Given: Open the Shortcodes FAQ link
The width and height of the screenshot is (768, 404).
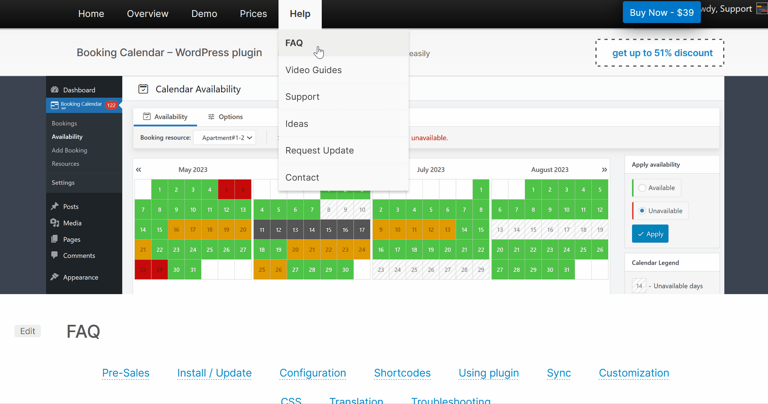Looking at the screenshot, I should tap(403, 373).
